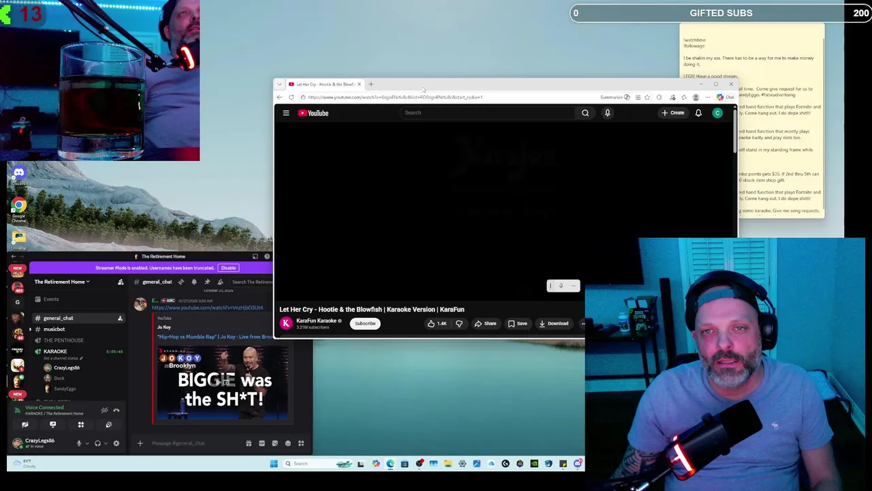Open the YouTube guide hamburger menu
872x491 pixels.
tap(286, 113)
